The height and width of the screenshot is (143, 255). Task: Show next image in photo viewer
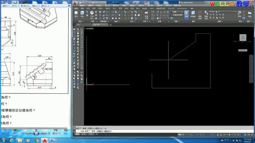[x=43, y=133]
